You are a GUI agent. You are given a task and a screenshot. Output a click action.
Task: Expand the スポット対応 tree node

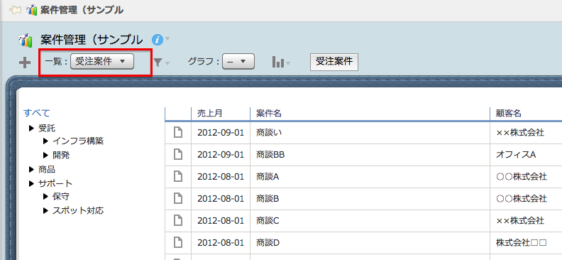click(x=45, y=211)
